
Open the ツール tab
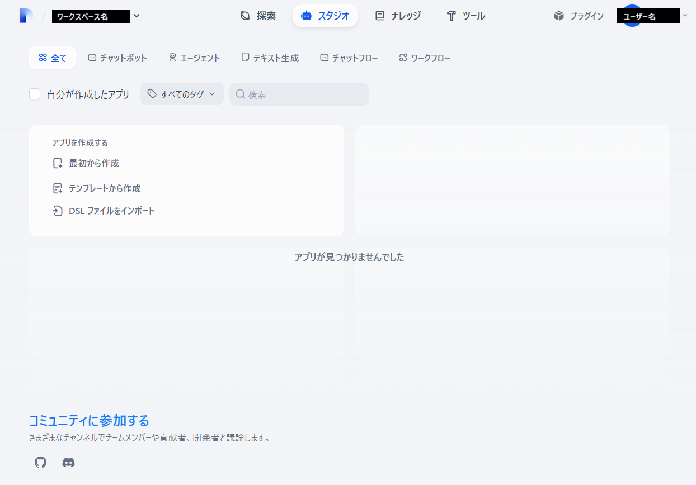coord(466,16)
